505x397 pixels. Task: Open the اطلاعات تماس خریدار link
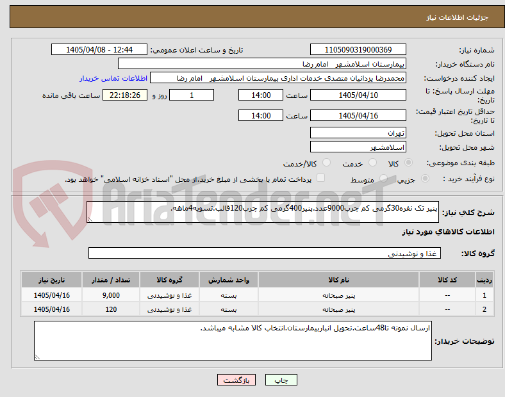pos(113,78)
